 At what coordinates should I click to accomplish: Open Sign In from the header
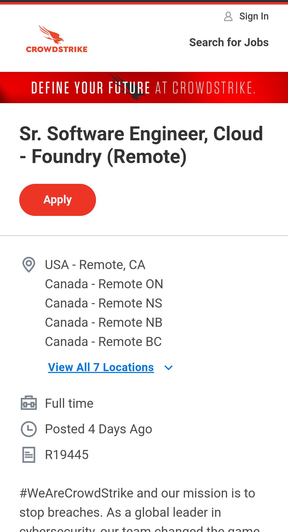click(254, 16)
